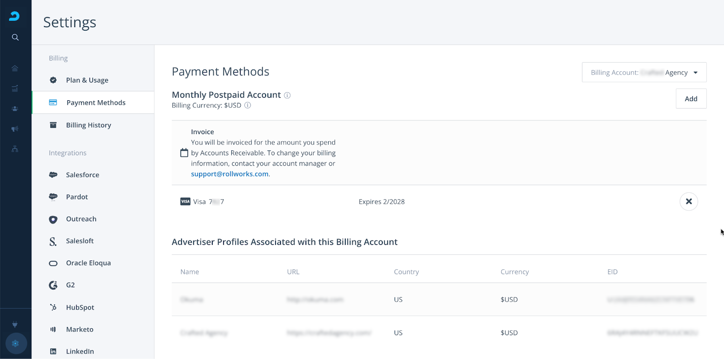
Task: Click the Currency column header
Action: click(x=514, y=272)
